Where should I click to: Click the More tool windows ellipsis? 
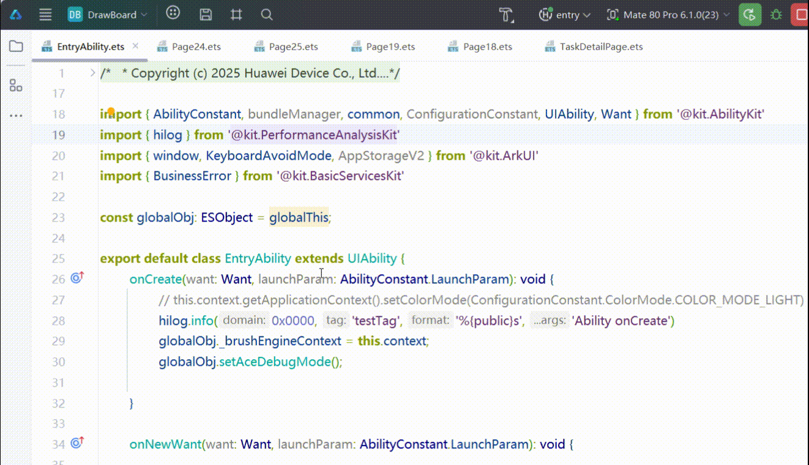[x=16, y=115]
